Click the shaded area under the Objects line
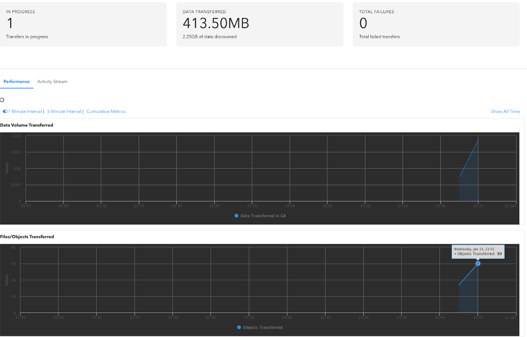This screenshot has height=337, width=527. tap(469, 298)
